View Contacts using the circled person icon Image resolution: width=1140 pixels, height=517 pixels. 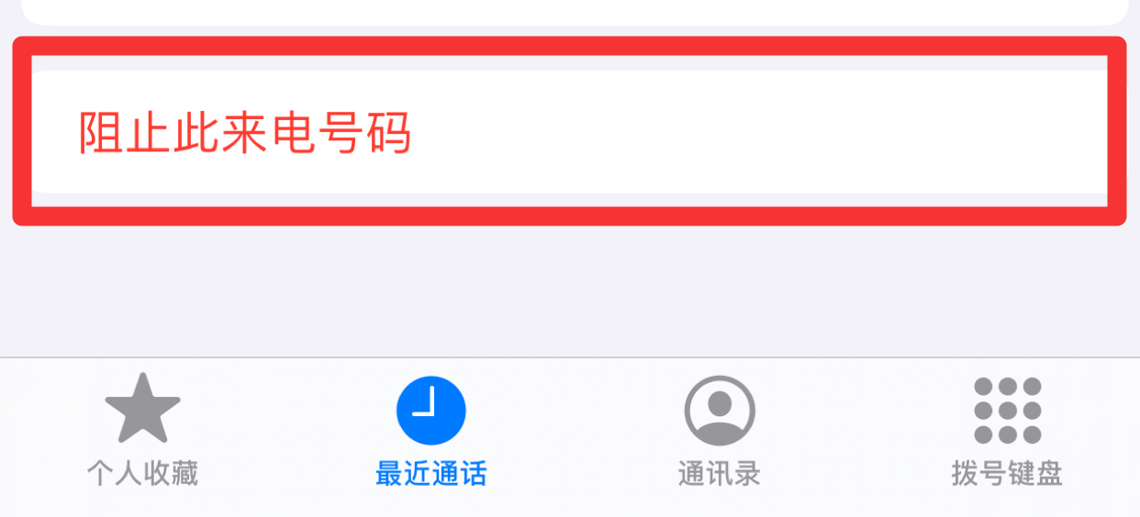point(720,411)
